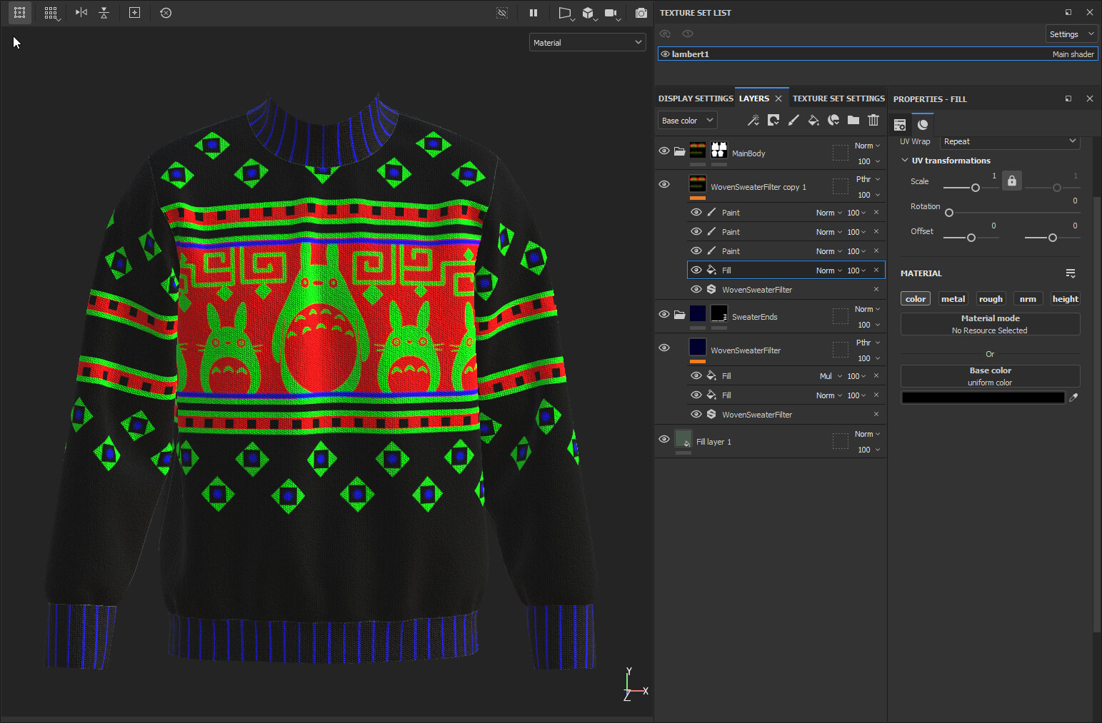
Task: Switch to the Display Settings tab
Action: tap(695, 98)
